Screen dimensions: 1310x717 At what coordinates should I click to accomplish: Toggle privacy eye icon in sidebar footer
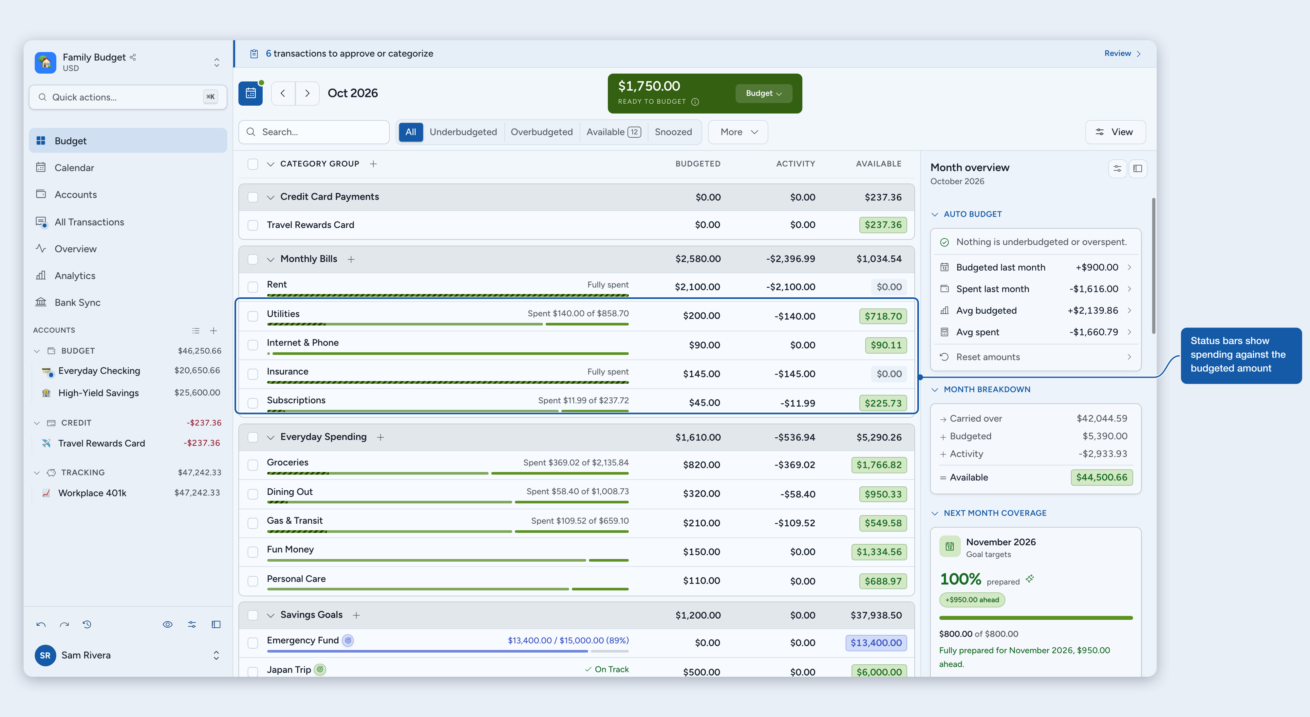[167, 624]
